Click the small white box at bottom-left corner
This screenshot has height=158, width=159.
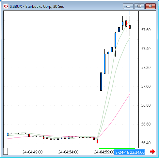[x=6, y=151]
